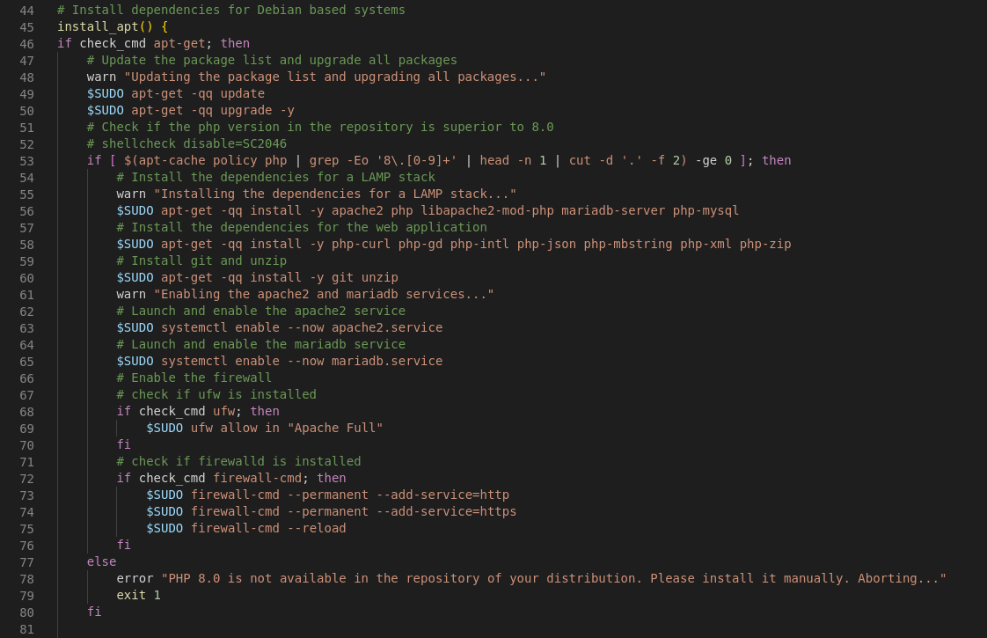Click the apache2.service text
Image resolution: width=987 pixels, height=638 pixels.
pyautogui.click(x=387, y=327)
